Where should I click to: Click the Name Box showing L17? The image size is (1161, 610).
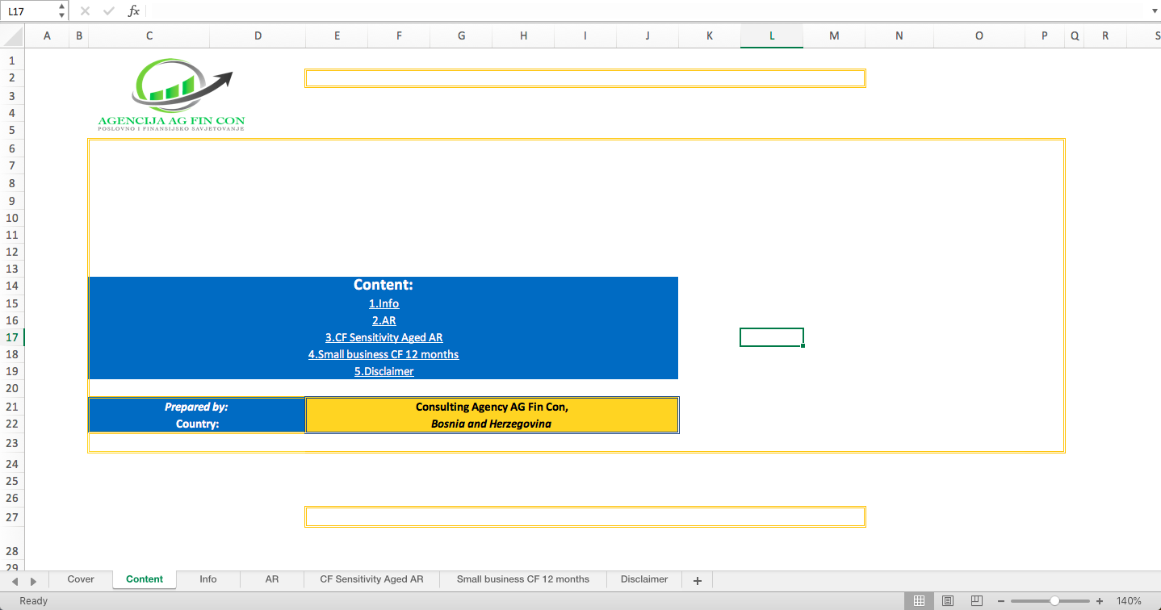pos(30,11)
